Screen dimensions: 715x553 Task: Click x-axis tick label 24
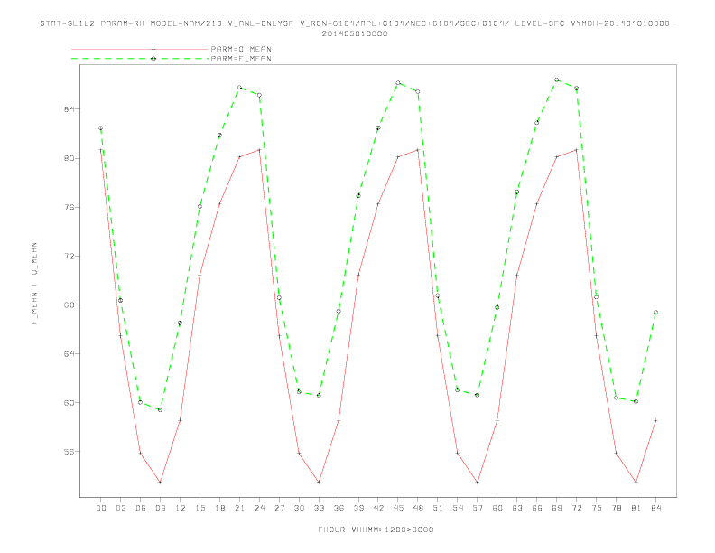(x=259, y=508)
